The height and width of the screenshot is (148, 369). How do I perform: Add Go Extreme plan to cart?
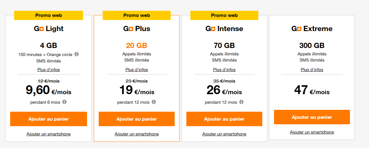312,117
